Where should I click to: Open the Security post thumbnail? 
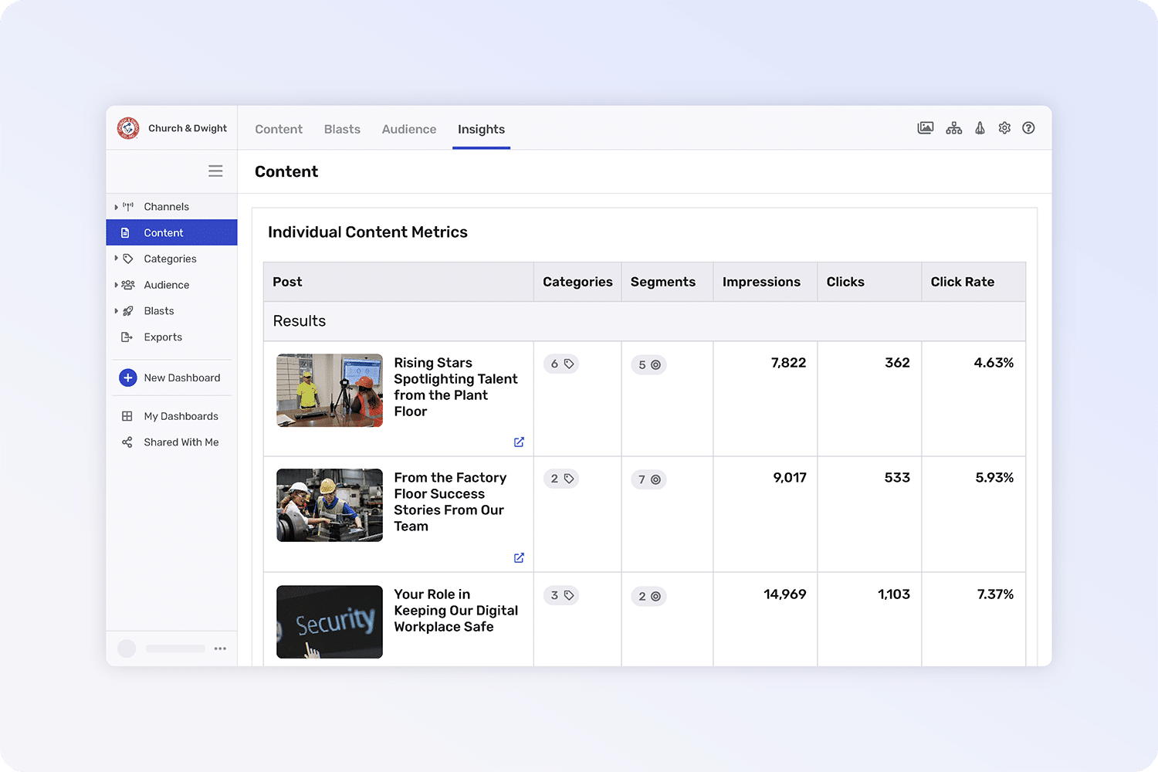coord(330,621)
